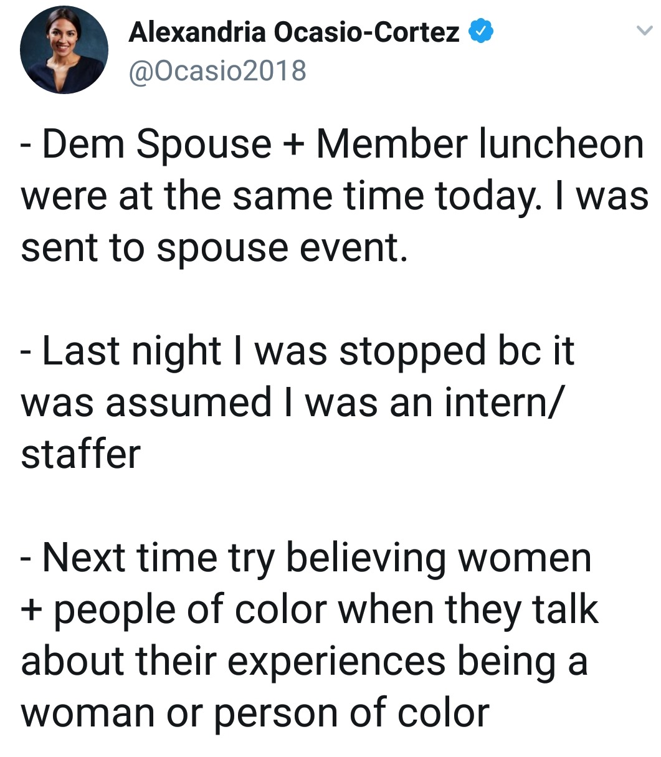
Task: Click the blue verified checkmark badge
Action: pos(480,32)
